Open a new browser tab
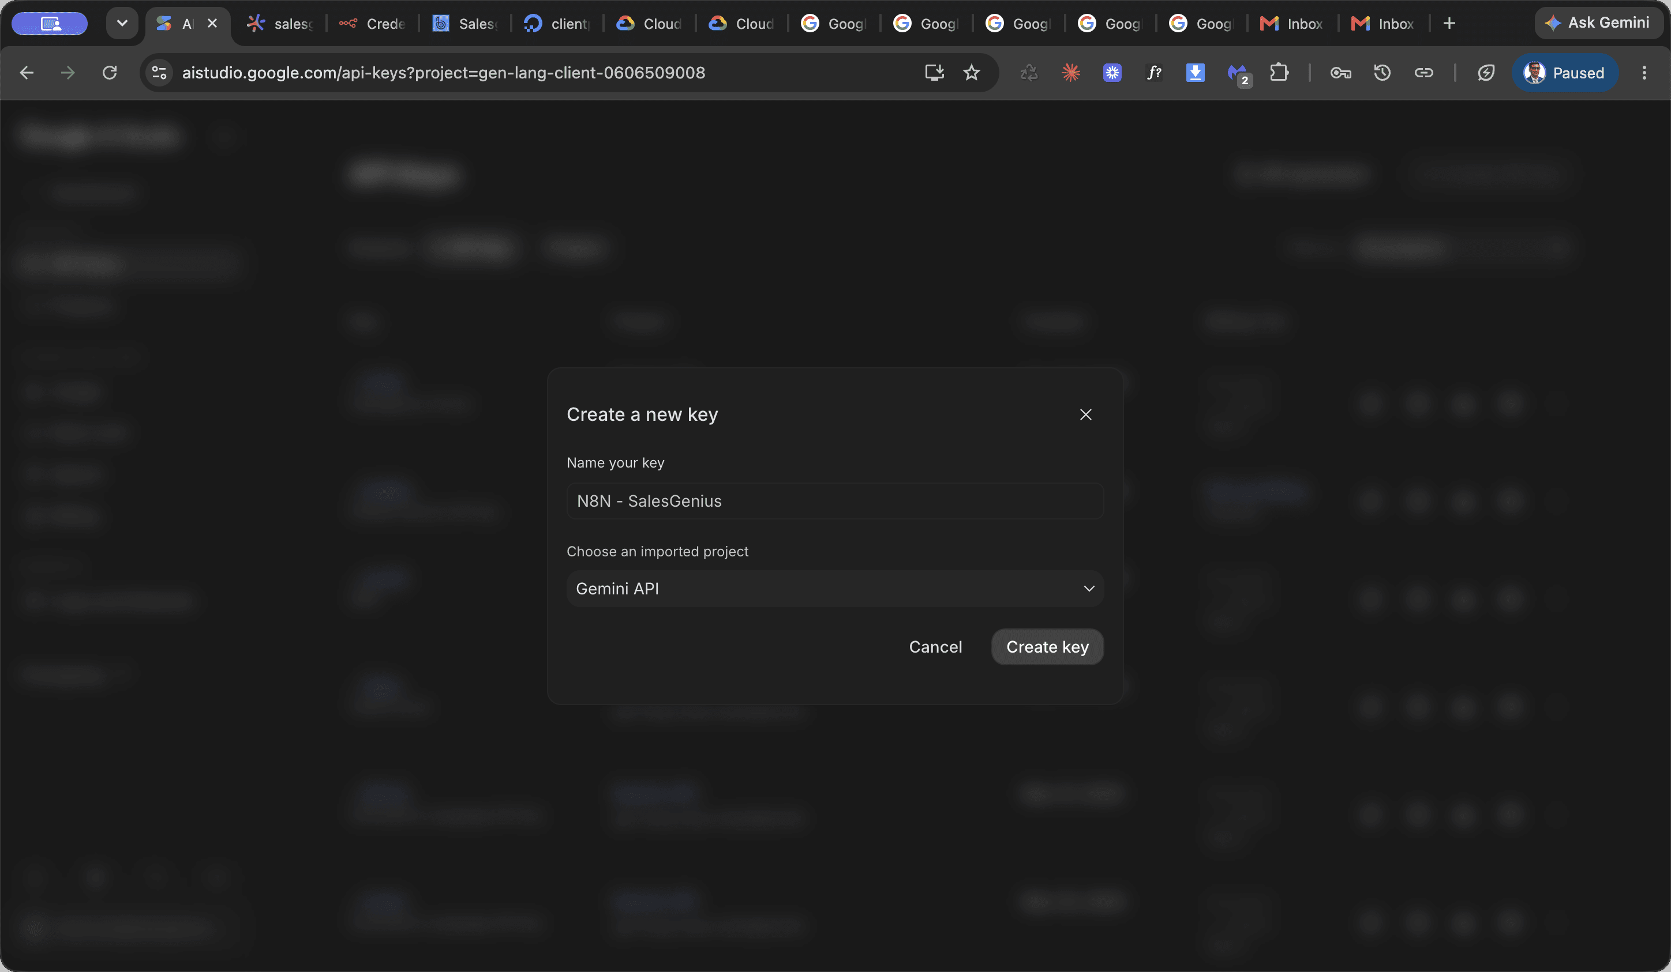1671x972 pixels. point(1449,23)
